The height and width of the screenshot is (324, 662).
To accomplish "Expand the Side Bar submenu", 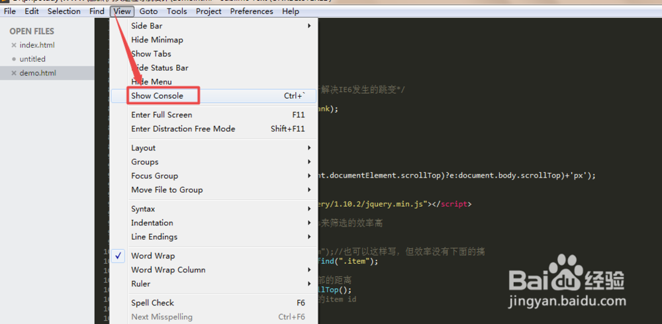I will (x=214, y=26).
